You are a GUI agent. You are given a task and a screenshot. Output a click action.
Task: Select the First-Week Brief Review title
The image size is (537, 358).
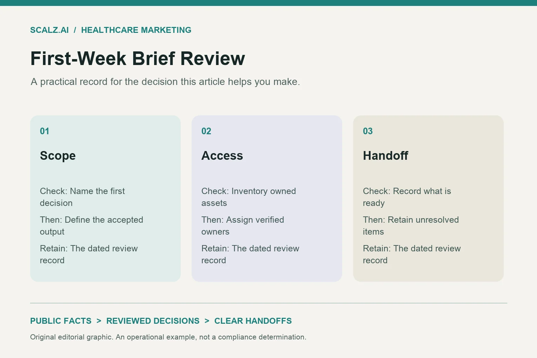(x=138, y=58)
